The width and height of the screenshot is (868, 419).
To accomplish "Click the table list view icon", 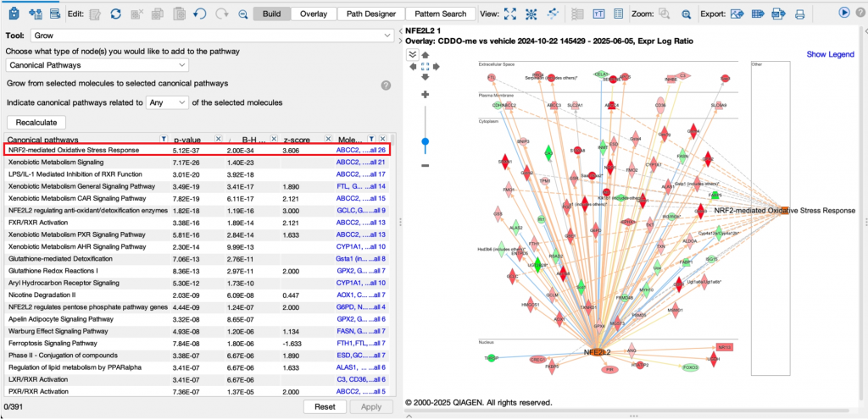I will click(619, 14).
